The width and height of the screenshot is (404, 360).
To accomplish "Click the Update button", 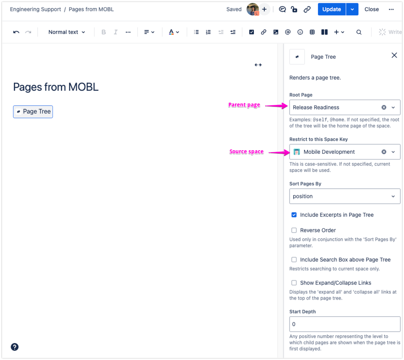I will point(331,9).
